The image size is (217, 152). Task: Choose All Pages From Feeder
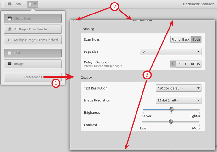(33, 29)
